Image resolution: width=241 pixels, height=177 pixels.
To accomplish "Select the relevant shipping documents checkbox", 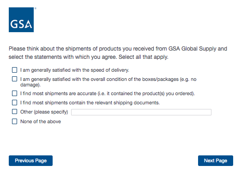I will pos(14,103).
